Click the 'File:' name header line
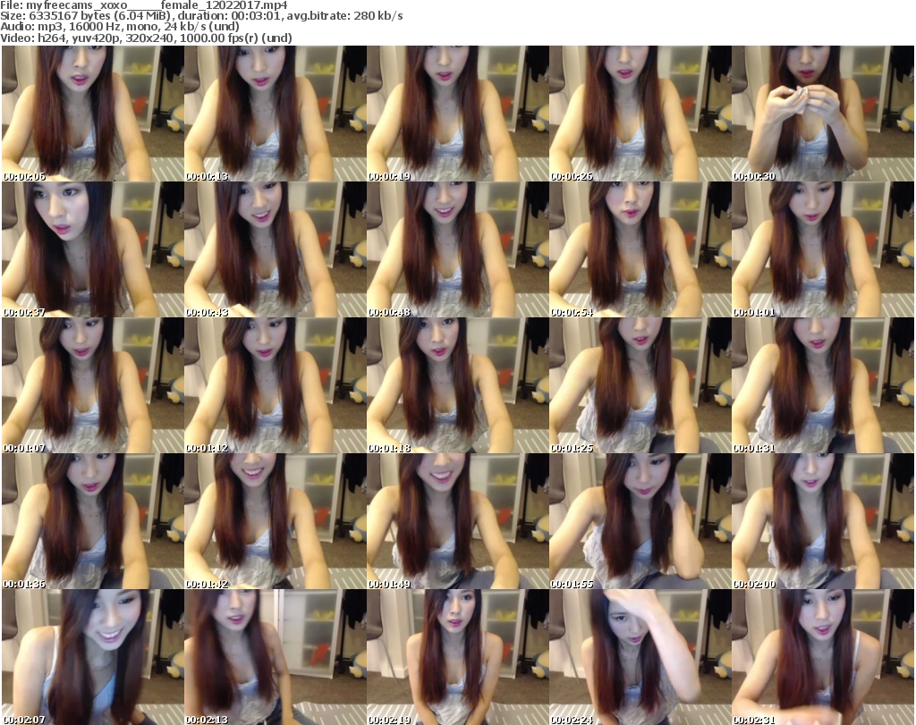Screen dimensions: 916x725 tap(144, 5)
